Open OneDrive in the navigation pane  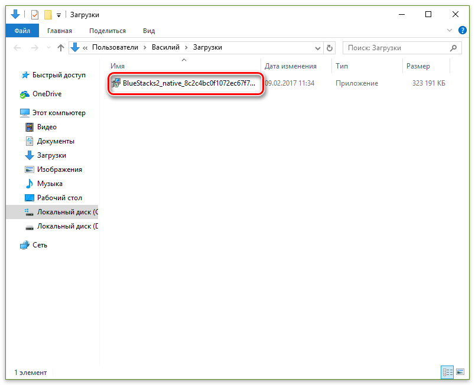[47, 94]
